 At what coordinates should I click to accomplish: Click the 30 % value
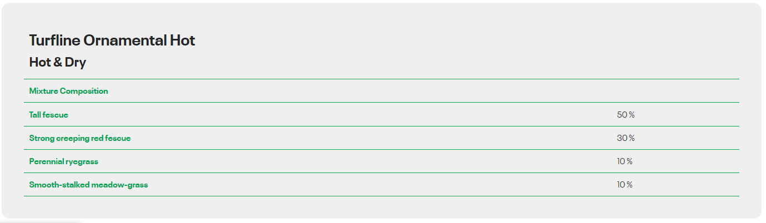click(625, 138)
